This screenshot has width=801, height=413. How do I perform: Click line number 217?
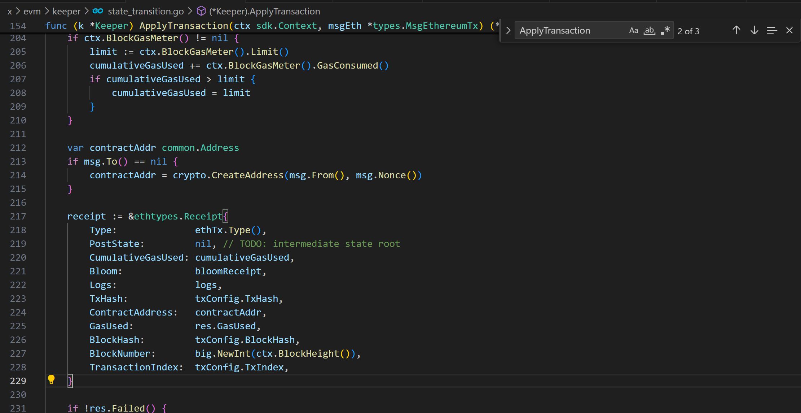pyautogui.click(x=18, y=216)
